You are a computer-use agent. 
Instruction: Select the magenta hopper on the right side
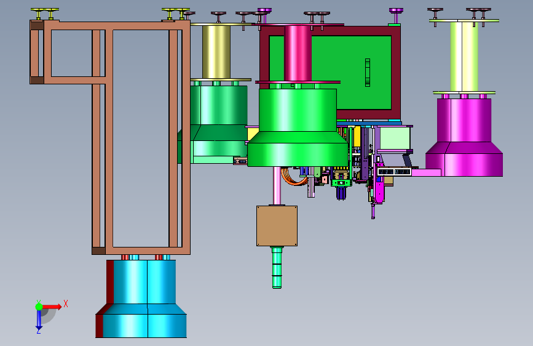point(464,137)
